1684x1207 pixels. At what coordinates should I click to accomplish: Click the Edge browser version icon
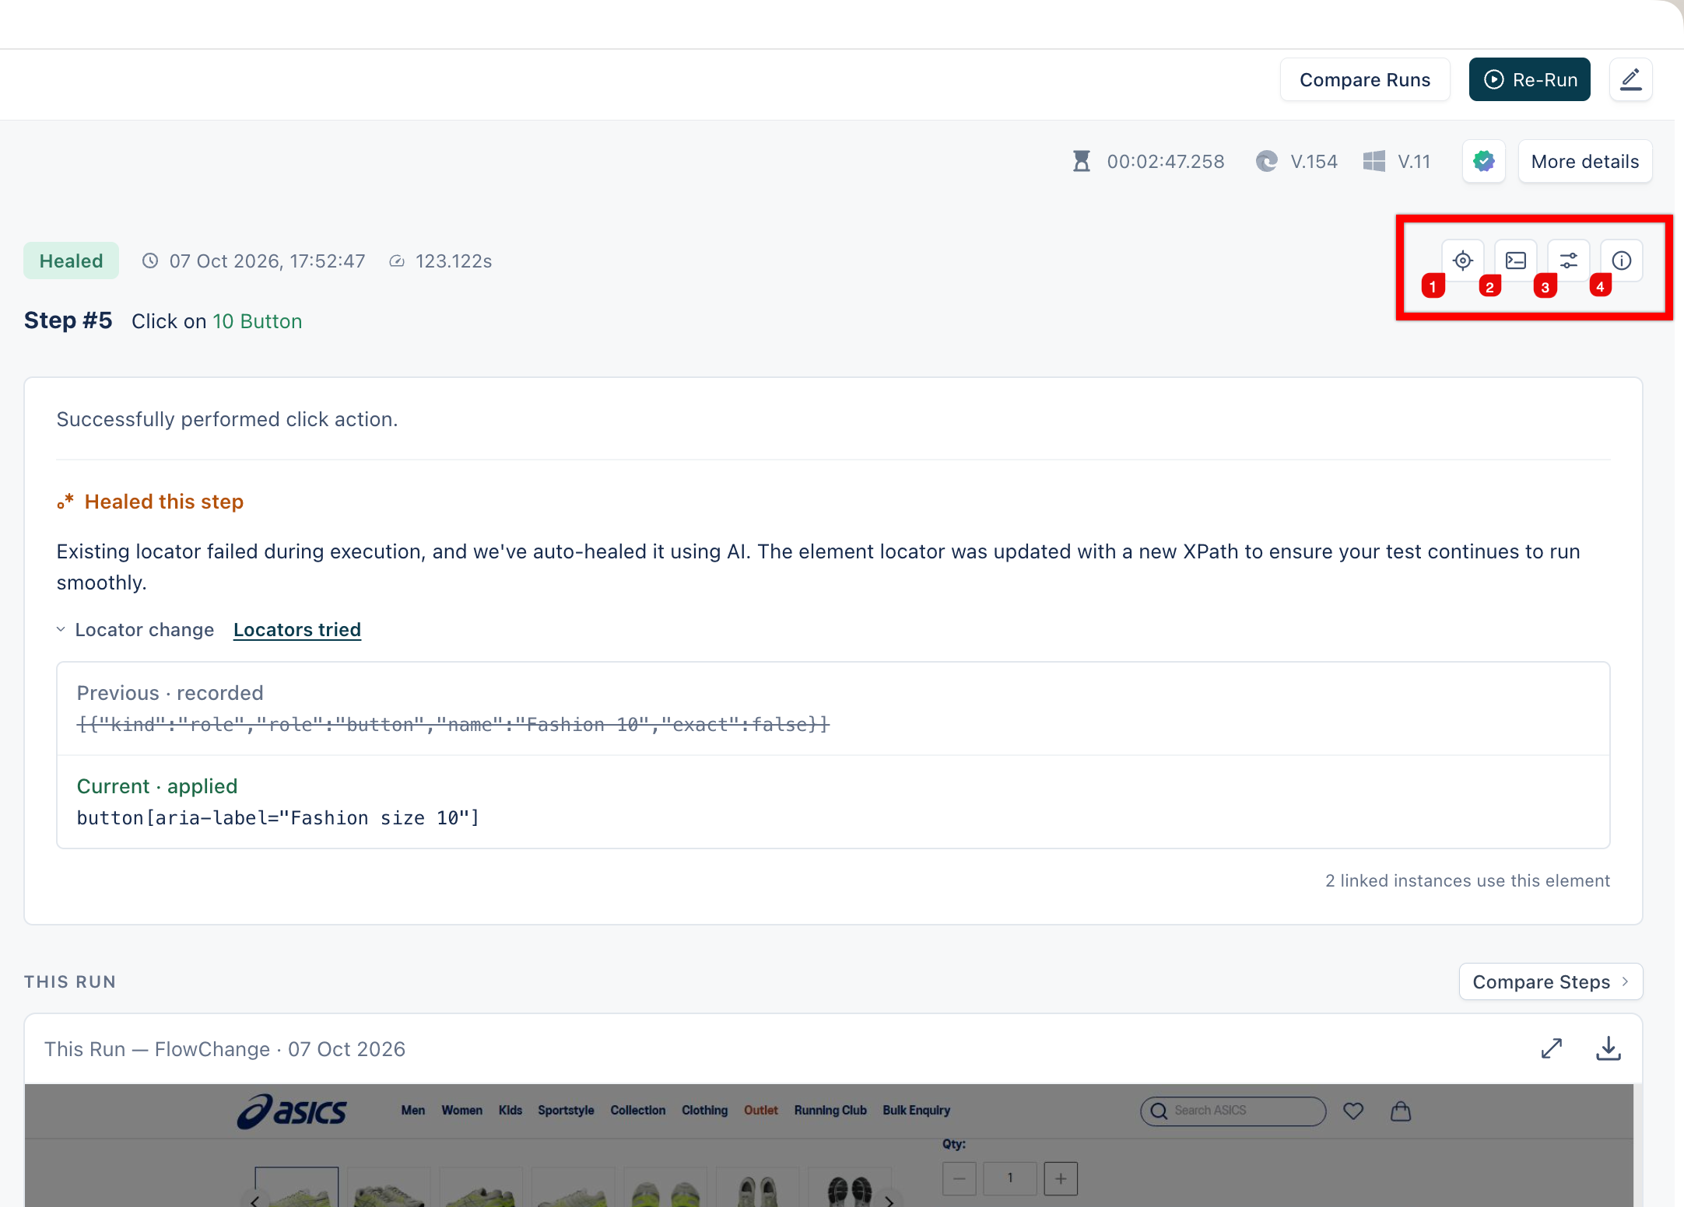coord(1267,161)
